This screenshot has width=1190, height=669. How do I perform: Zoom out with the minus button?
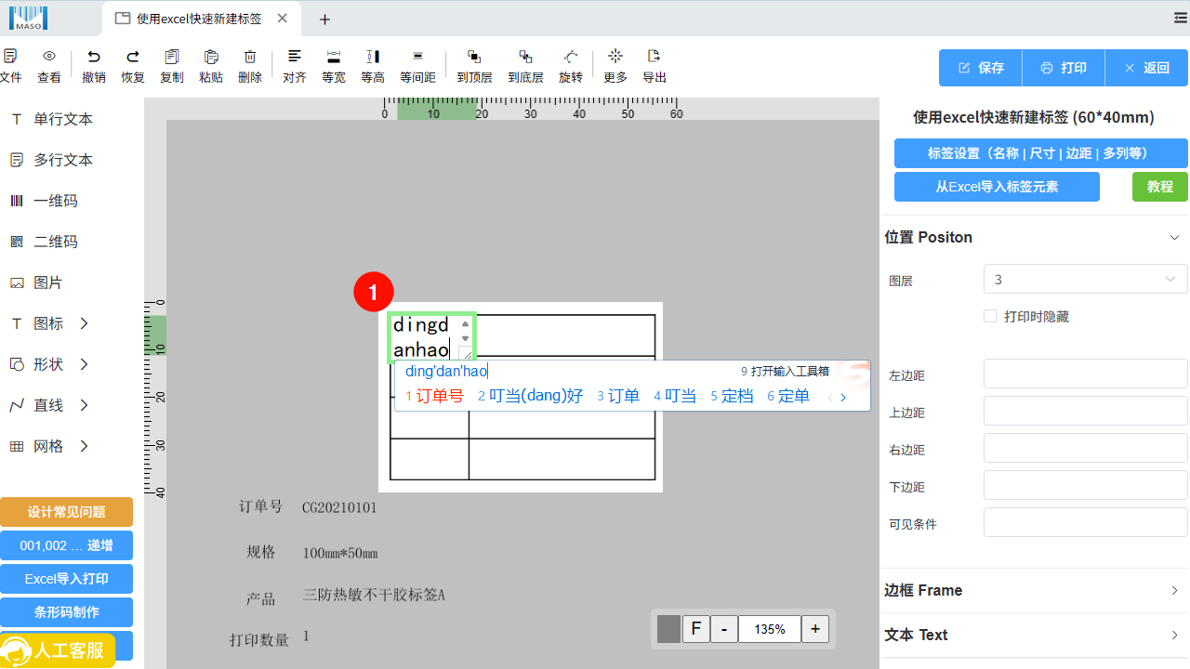pyautogui.click(x=724, y=629)
